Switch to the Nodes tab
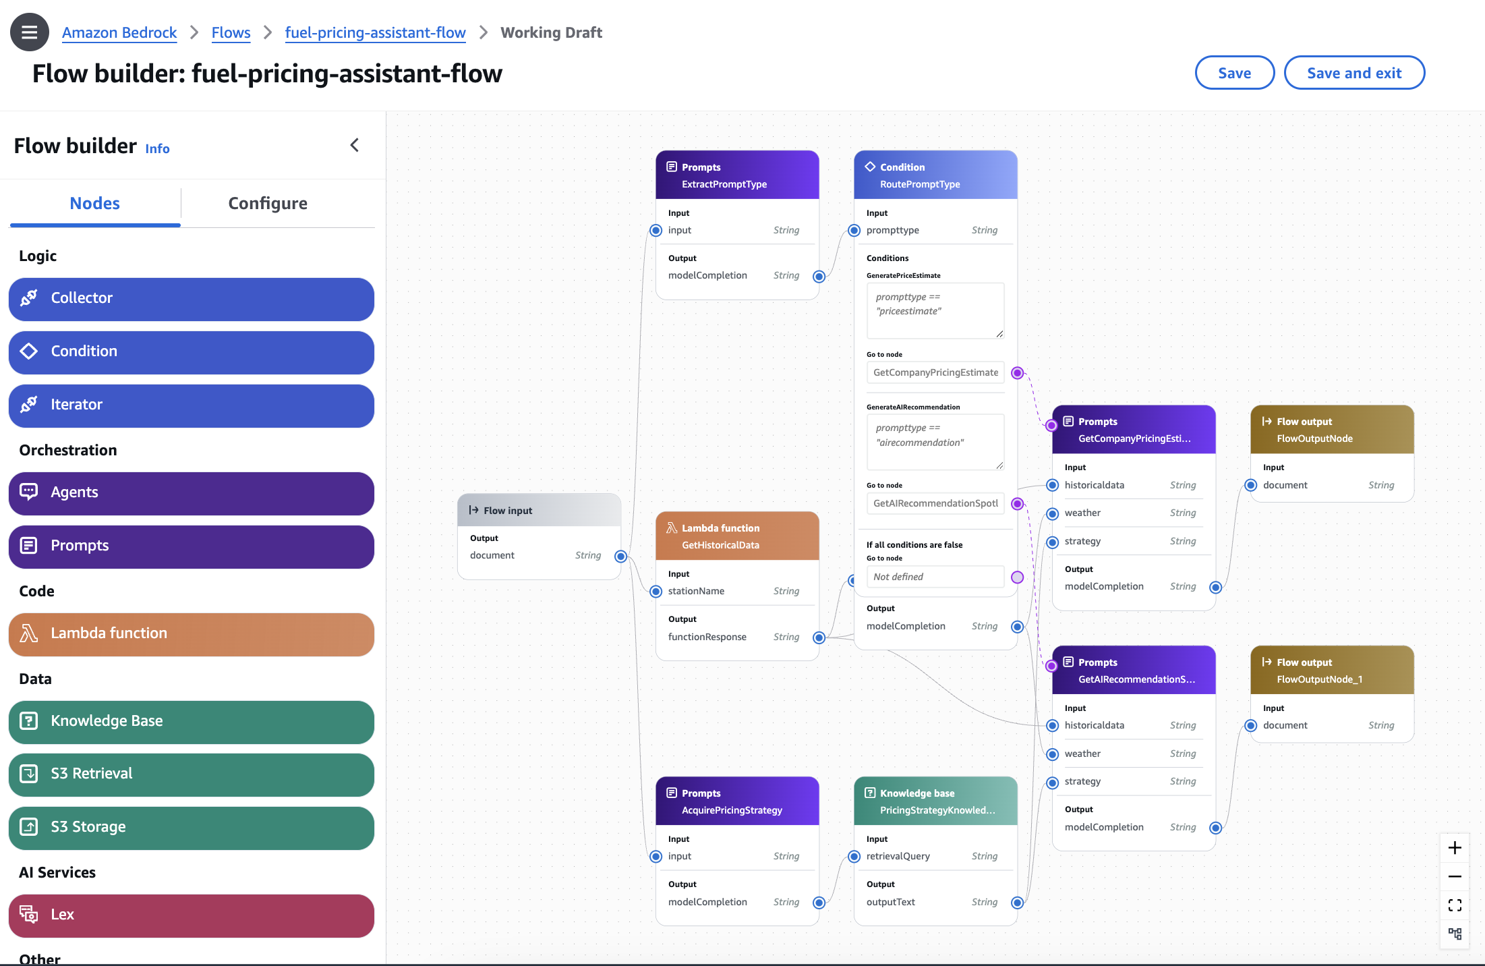1485x966 pixels. [x=94, y=203]
